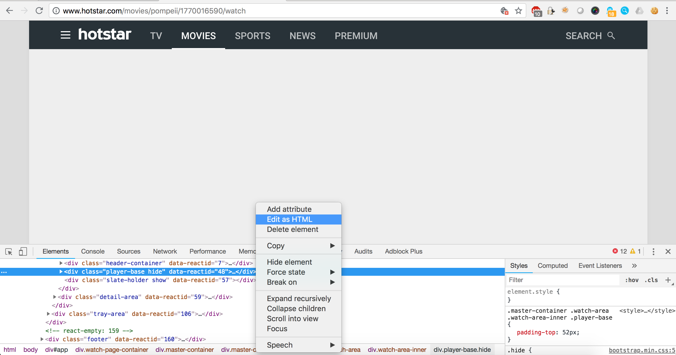The width and height of the screenshot is (676, 355).
Task: Click the browser address bar URL
Action: click(x=154, y=11)
